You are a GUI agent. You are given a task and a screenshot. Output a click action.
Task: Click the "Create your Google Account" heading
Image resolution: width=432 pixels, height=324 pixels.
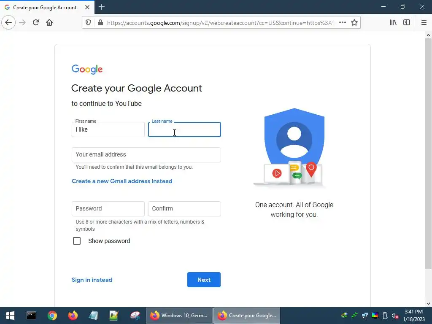coord(137,88)
